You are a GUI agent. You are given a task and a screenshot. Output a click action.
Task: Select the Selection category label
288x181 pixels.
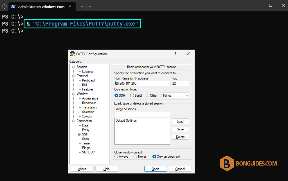pyautogui.click(x=88, y=112)
